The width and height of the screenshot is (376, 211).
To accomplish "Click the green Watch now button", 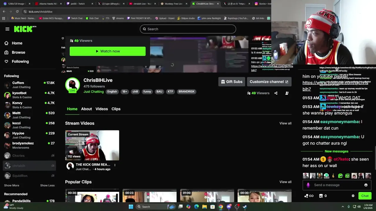I will pyautogui.click(x=108, y=51).
